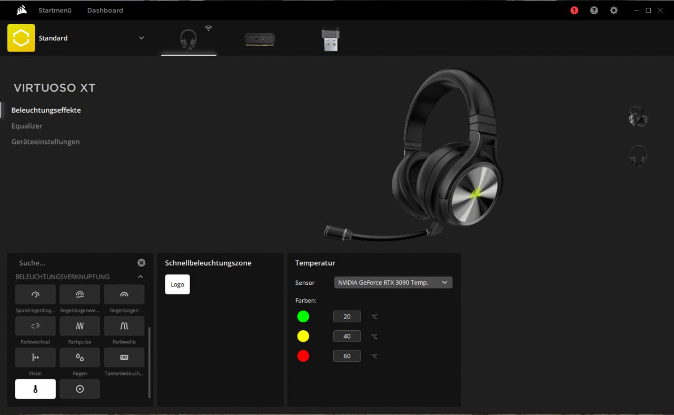This screenshot has width=674, height=415.
Task: Click the 40 °C temperature field
Action: [347, 336]
